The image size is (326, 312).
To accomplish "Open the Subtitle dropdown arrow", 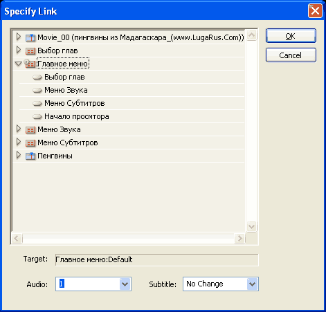I will tap(252, 284).
